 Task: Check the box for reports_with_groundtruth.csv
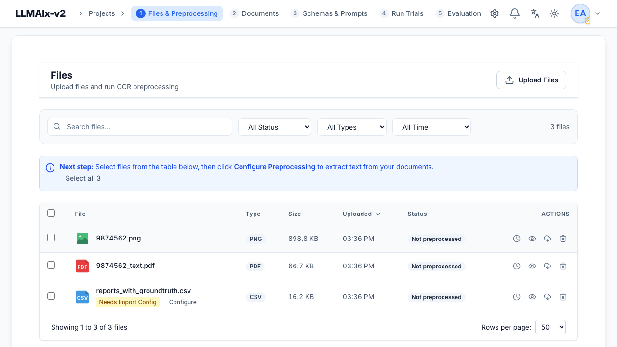51,296
